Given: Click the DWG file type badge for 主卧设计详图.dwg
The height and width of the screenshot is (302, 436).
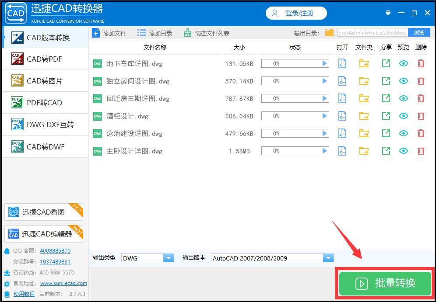Looking at the screenshot, I should tap(97, 151).
